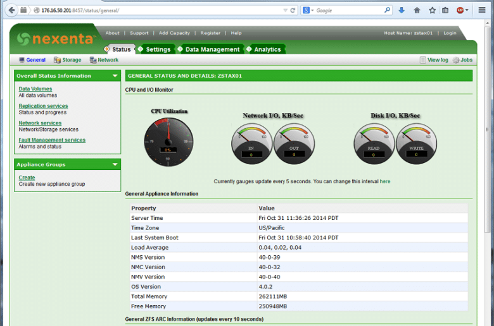This screenshot has height=326, width=494.
Task: Click the CPU Utilization gauge
Action: (x=168, y=142)
